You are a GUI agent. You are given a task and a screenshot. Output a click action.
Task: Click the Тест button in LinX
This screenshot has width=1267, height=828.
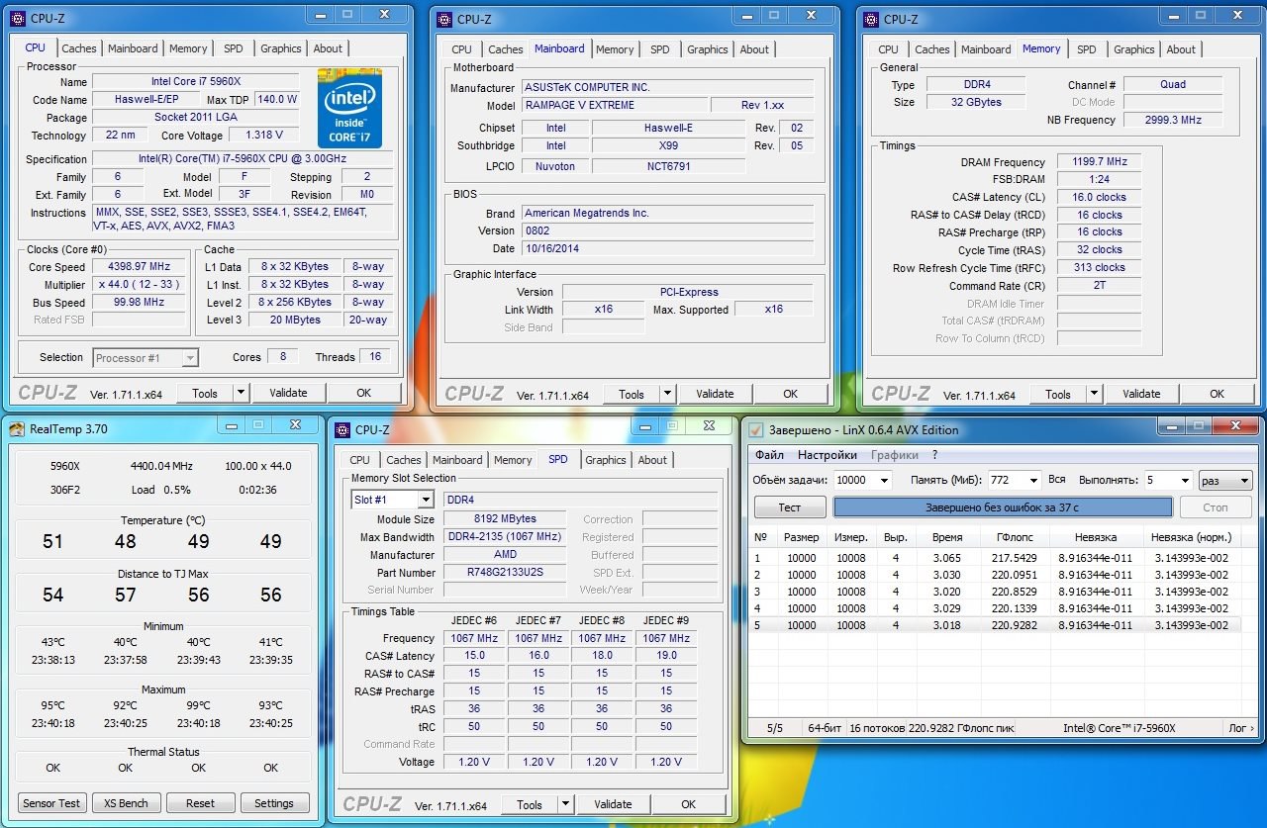pyautogui.click(x=790, y=507)
